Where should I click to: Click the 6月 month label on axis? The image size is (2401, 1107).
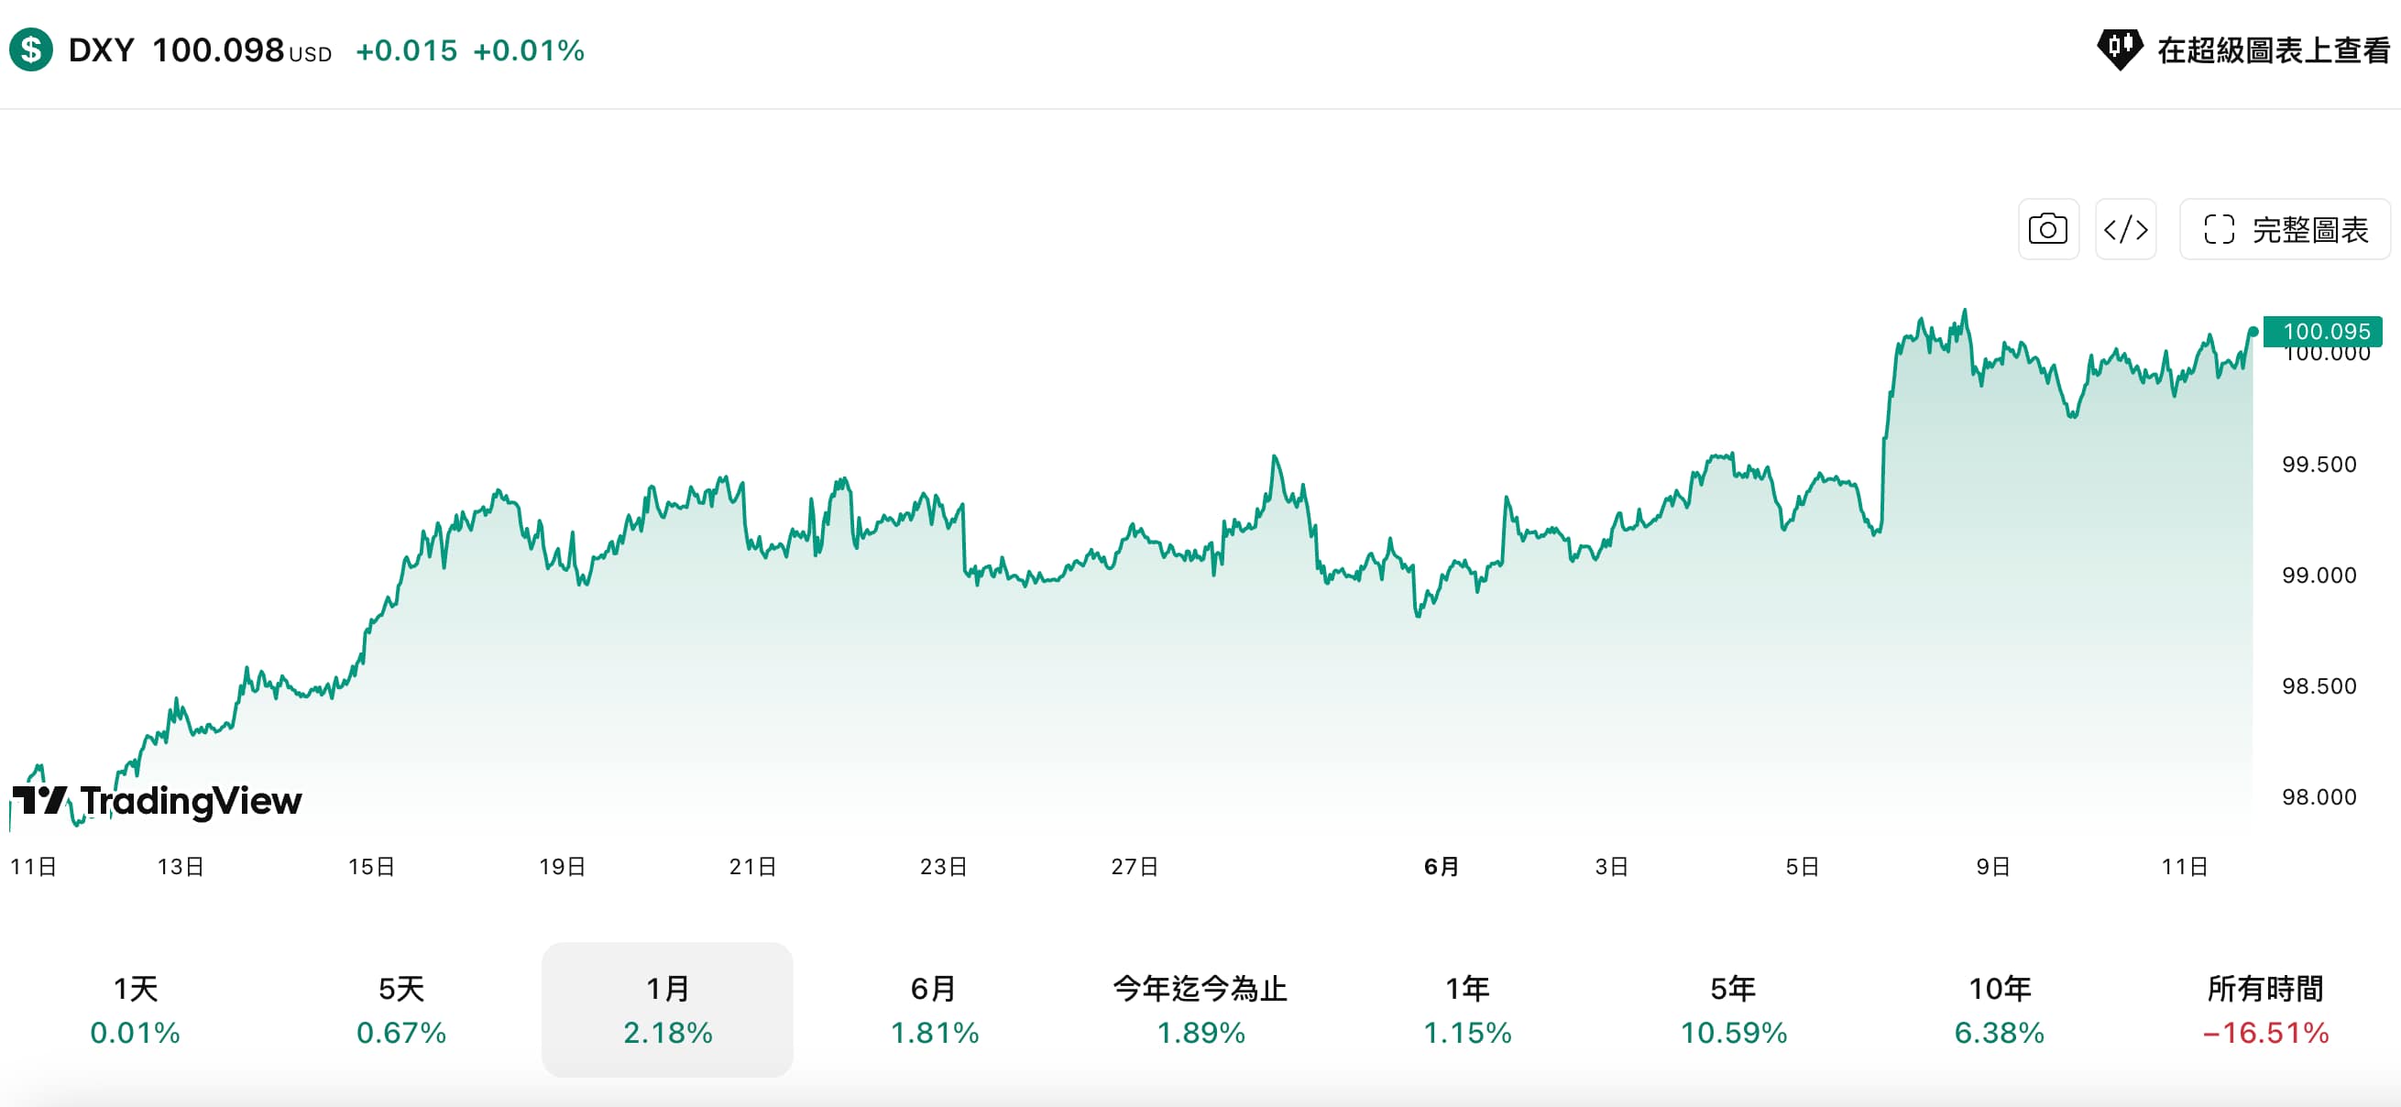pos(1441,867)
